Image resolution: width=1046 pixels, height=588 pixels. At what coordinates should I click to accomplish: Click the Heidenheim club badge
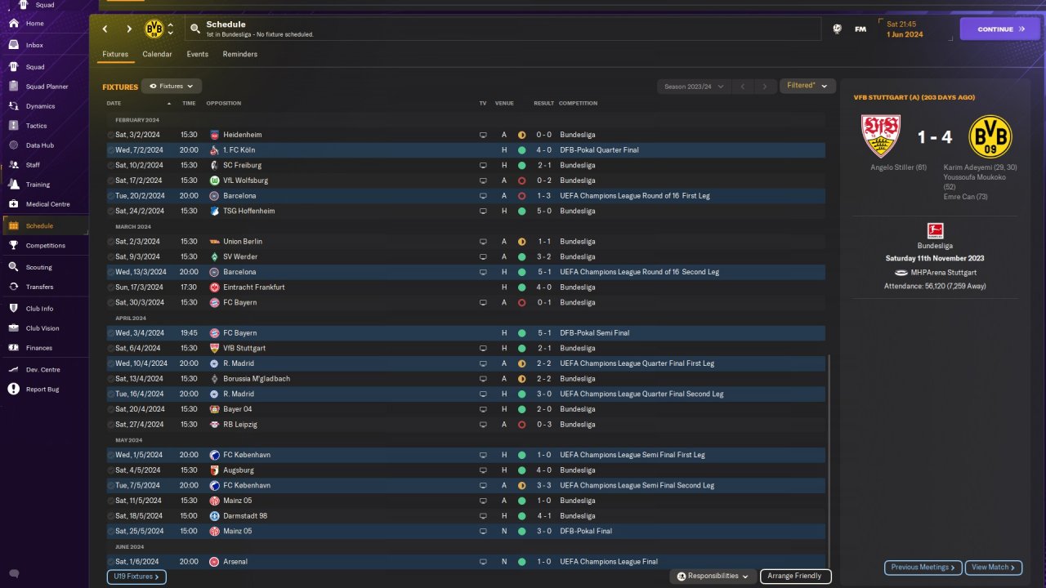pyautogui.click(x=214, y=135)
